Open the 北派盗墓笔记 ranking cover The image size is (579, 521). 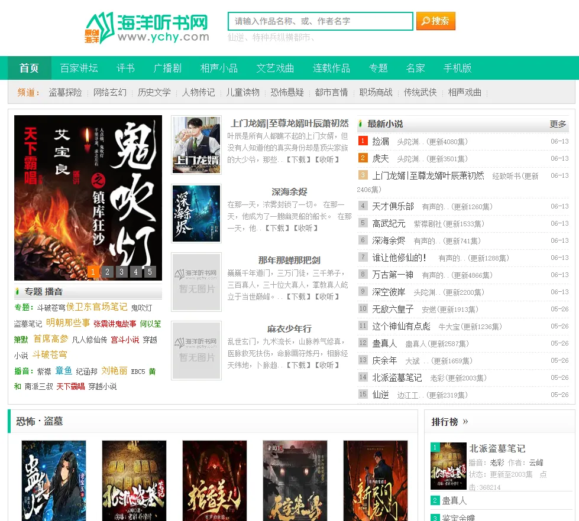click(448, 466)
